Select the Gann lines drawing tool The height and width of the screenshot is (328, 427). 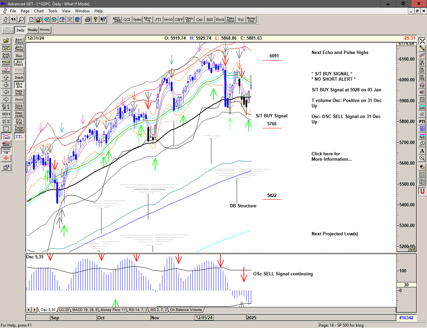(x=6, y=144)
